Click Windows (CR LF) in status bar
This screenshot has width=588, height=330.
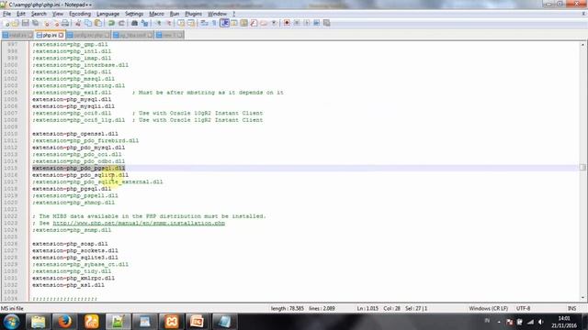[x=488, y=308]
